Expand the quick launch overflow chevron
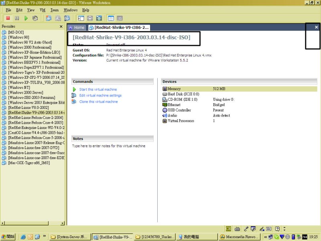This screenshot has width=321, height=241. (x=44, y=236)
